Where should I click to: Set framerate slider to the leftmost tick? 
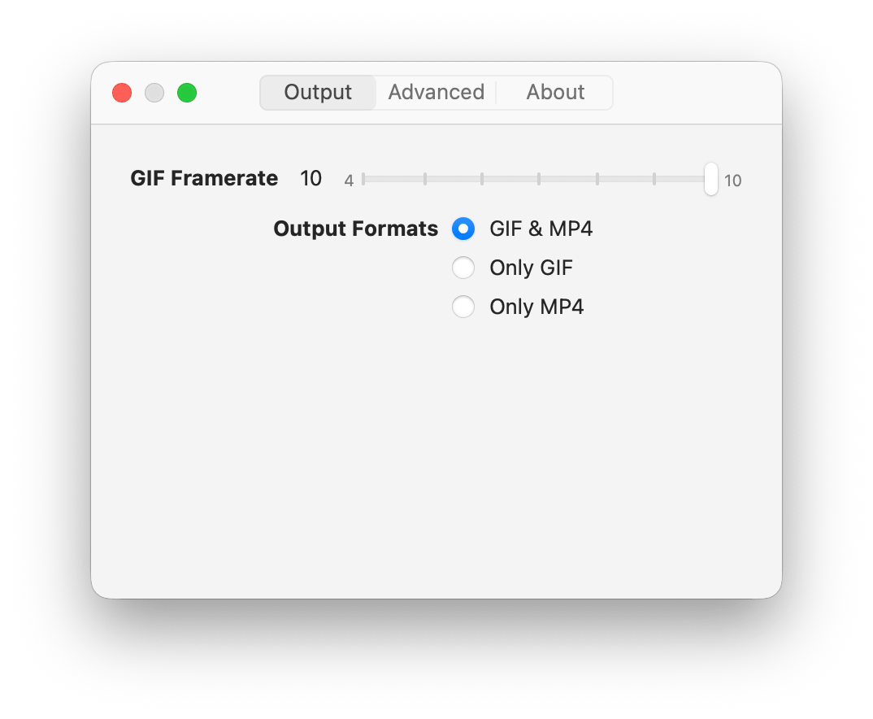coord(363,179)
